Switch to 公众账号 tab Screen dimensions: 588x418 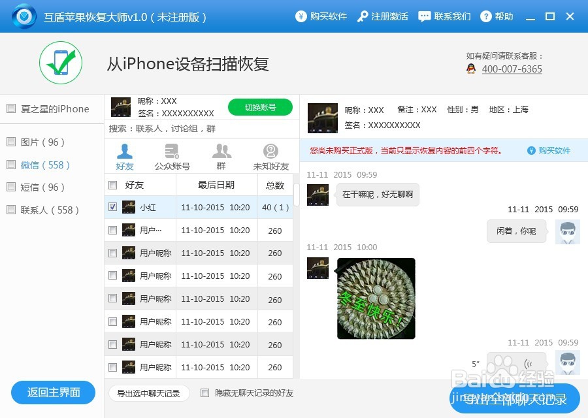click(172, 157)
